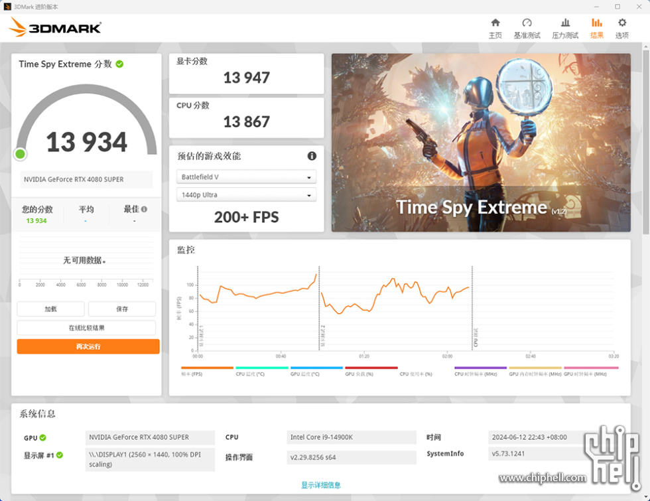Click the NVIDIA GeForce RTX 4080 SUPER system info field

pos(150,437)
